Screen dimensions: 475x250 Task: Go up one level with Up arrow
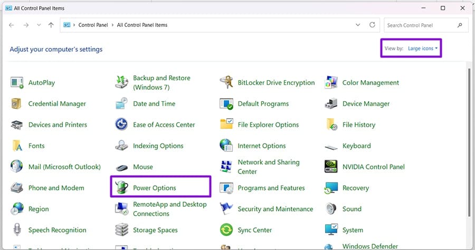tap(51, 25)
